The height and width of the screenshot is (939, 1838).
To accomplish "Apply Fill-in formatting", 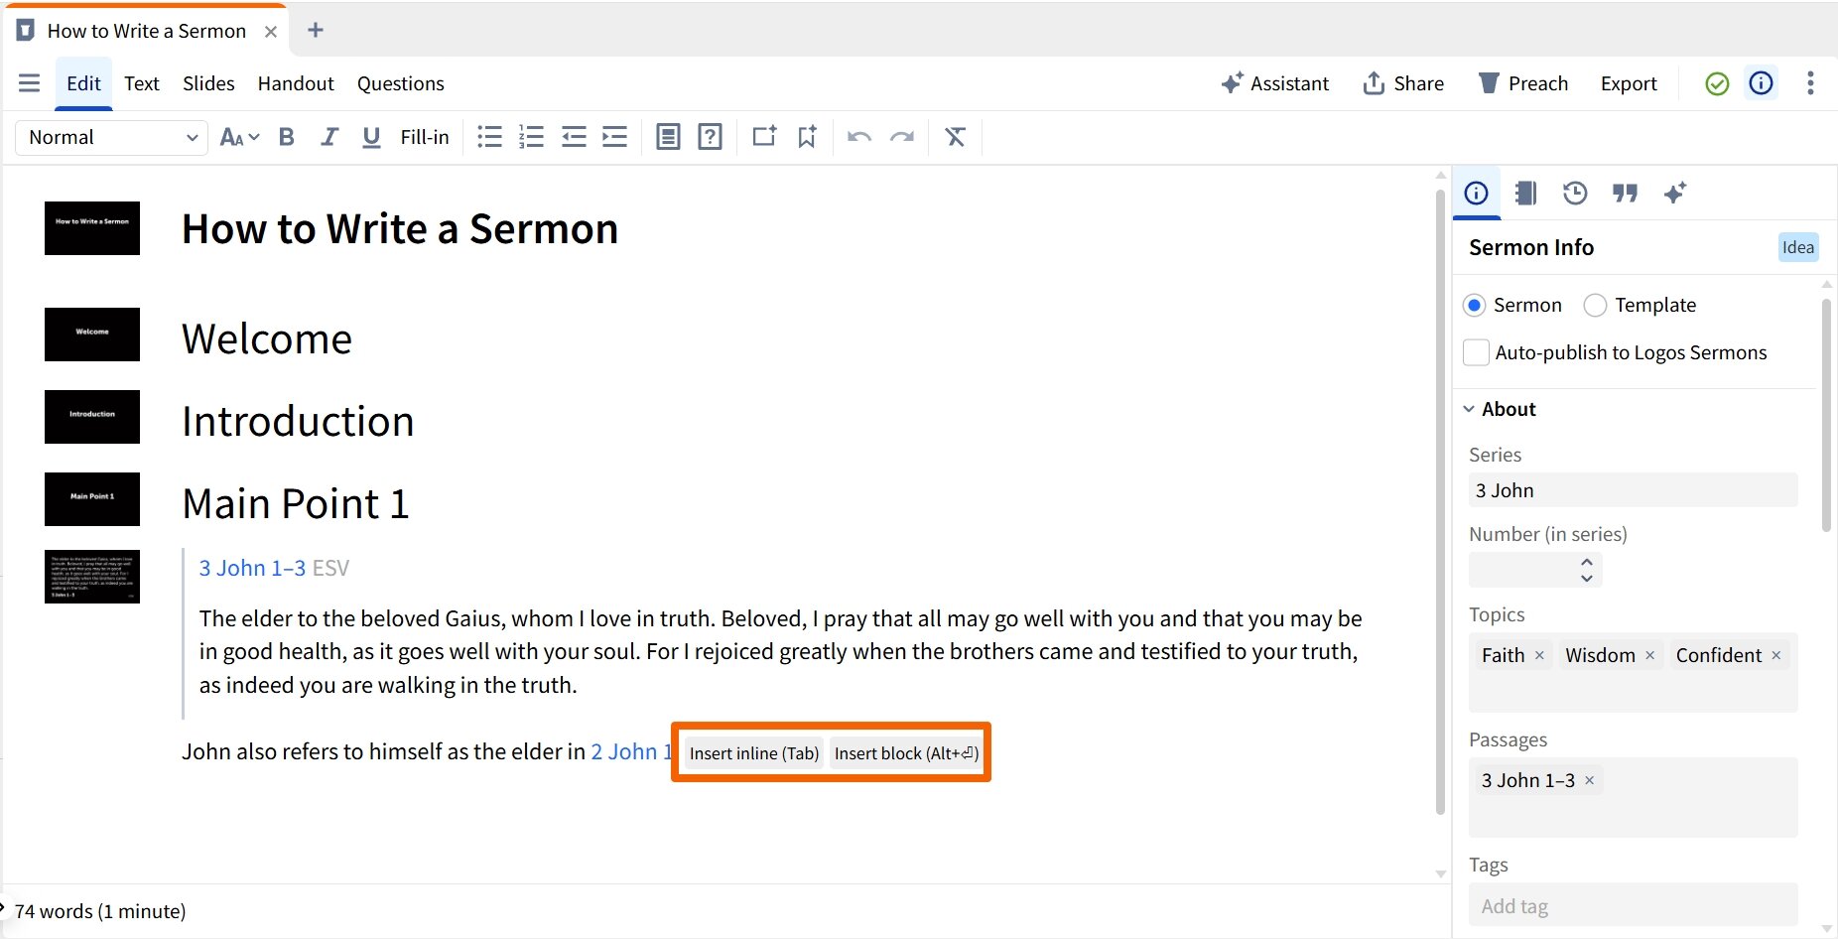I will 425,137.
